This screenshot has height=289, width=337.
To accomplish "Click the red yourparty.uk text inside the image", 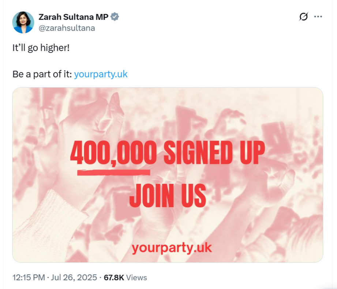I will coord(172,248).
